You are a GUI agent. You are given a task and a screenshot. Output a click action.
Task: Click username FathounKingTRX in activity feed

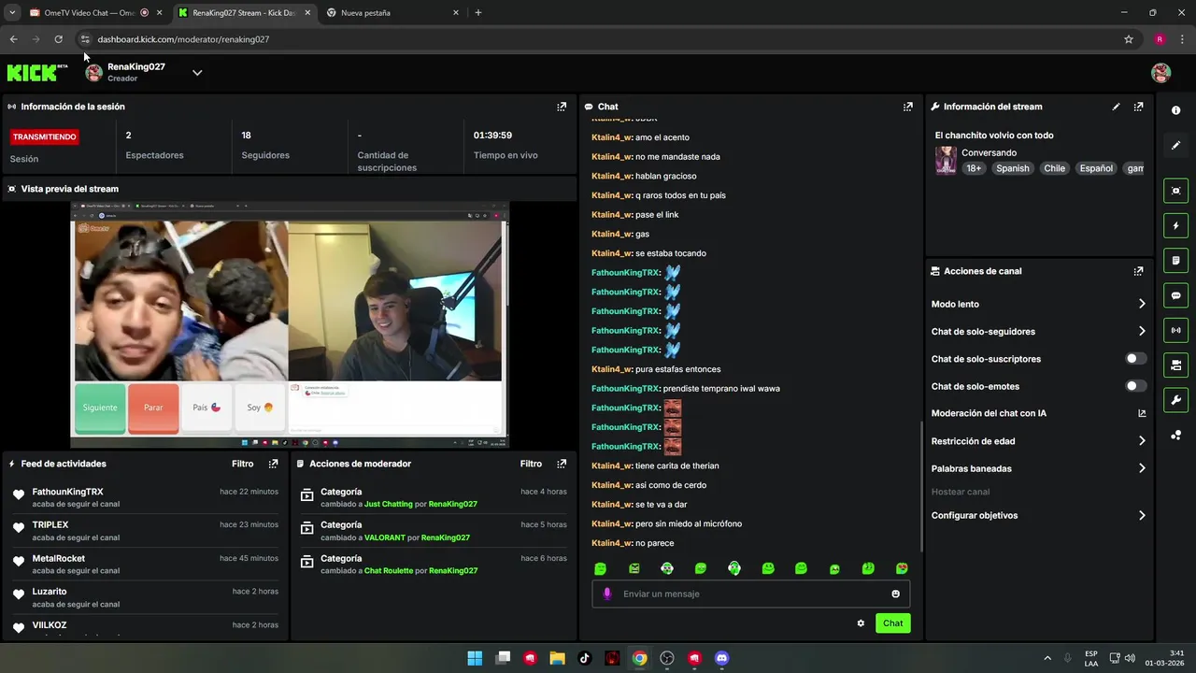click(x=67, y=492)
